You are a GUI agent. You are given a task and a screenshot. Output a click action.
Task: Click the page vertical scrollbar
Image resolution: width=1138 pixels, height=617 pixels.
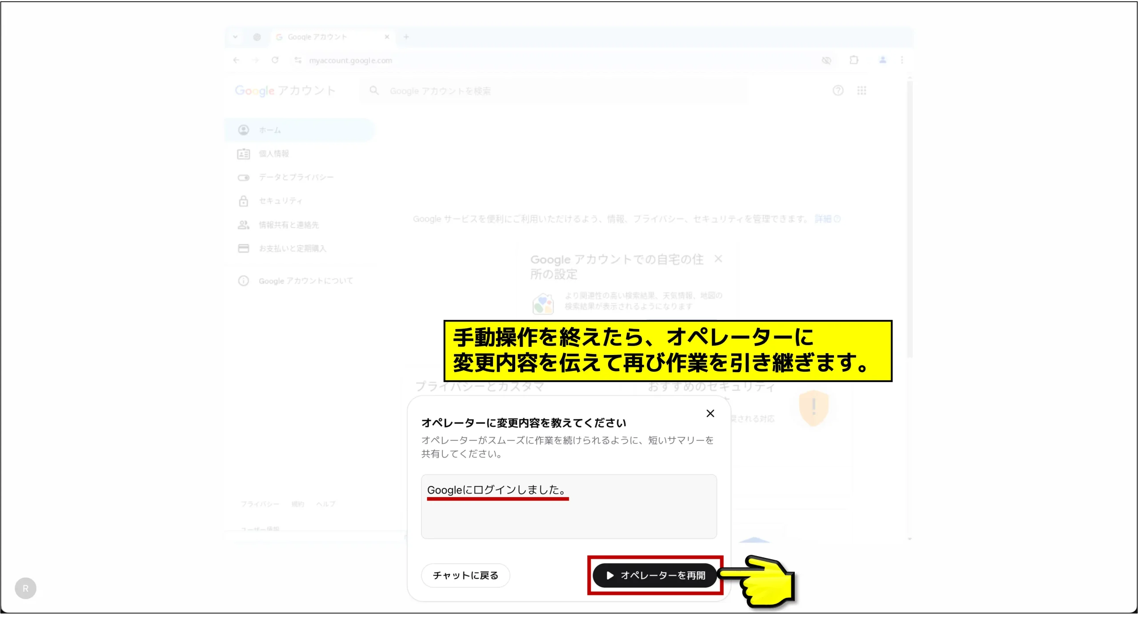tap(910, 218)
